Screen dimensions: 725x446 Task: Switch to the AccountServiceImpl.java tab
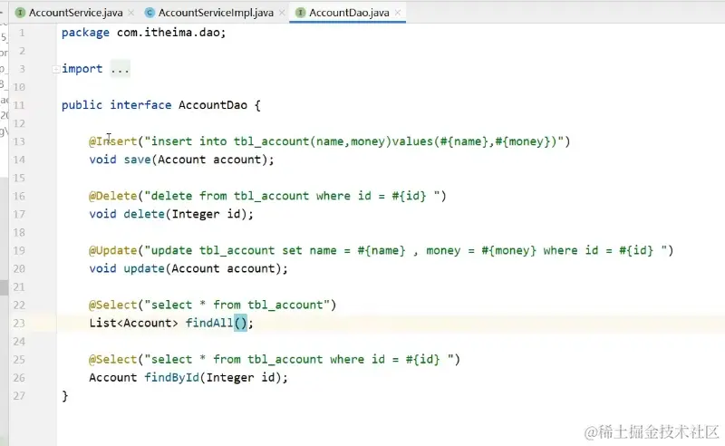tap(216, 13)
